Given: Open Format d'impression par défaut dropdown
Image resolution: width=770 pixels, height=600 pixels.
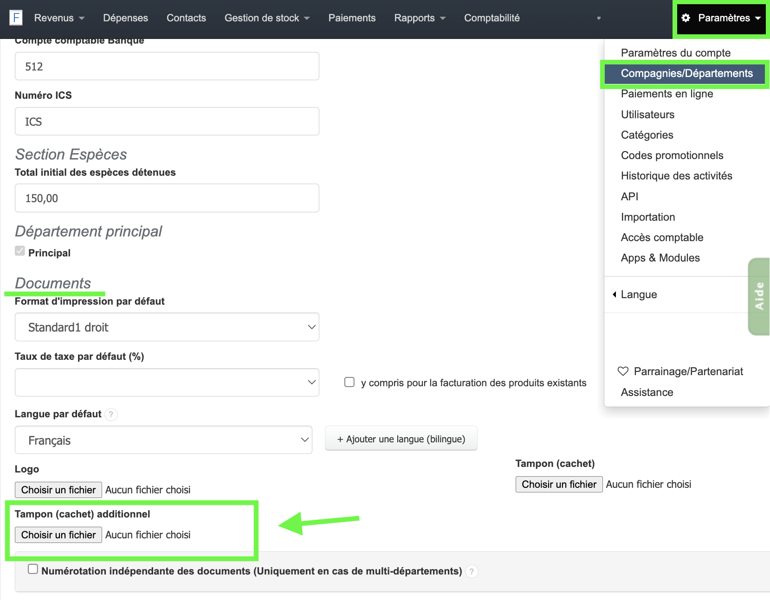Looking at the screenshot, I should (167, 327).
